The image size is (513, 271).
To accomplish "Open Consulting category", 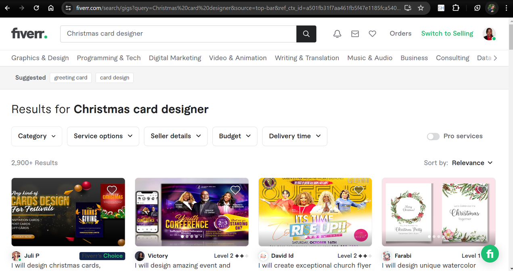I will (x=452, y=58).
